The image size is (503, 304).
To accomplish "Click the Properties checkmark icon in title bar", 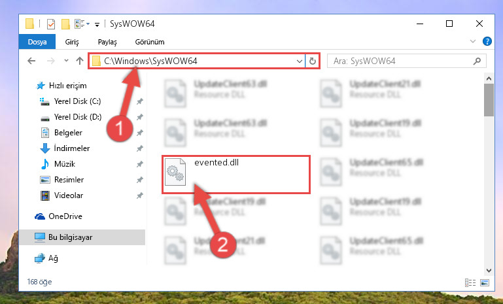I will tap(50, 24).
